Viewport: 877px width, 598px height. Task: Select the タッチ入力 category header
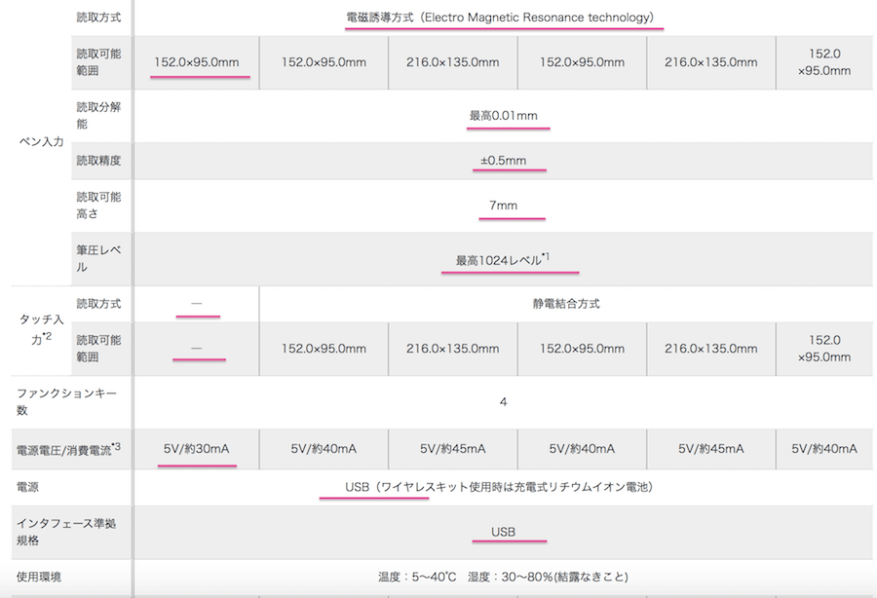tap(41, 329)
